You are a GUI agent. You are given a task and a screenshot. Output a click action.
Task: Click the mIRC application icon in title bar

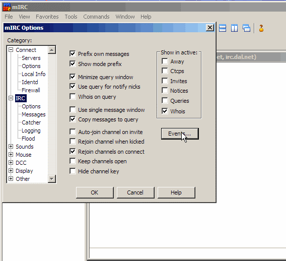7,7
